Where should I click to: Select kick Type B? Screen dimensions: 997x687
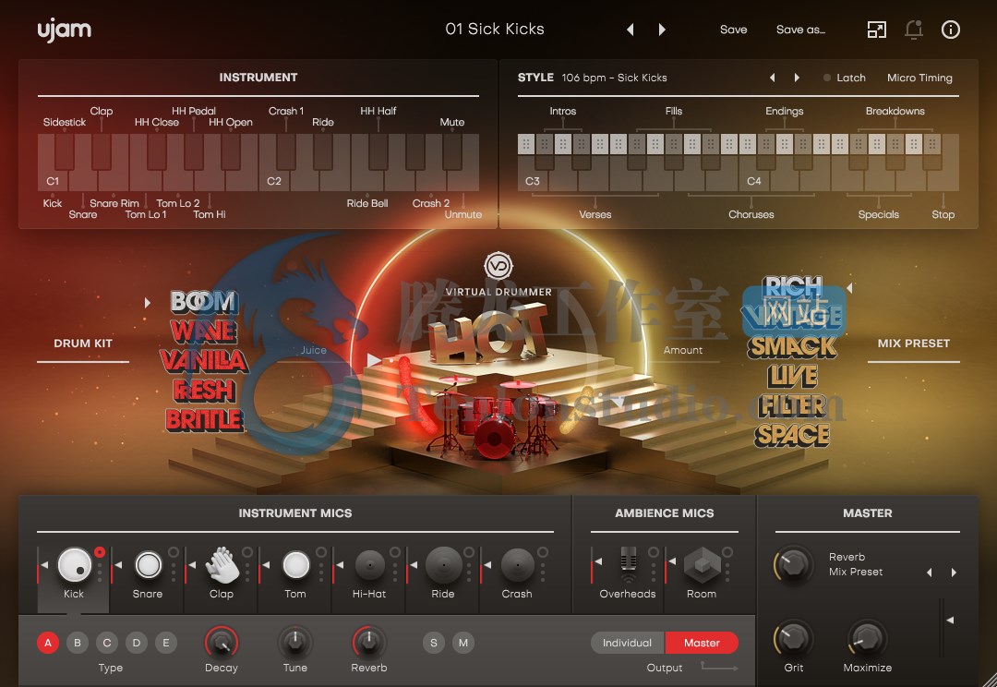point(78,643)
